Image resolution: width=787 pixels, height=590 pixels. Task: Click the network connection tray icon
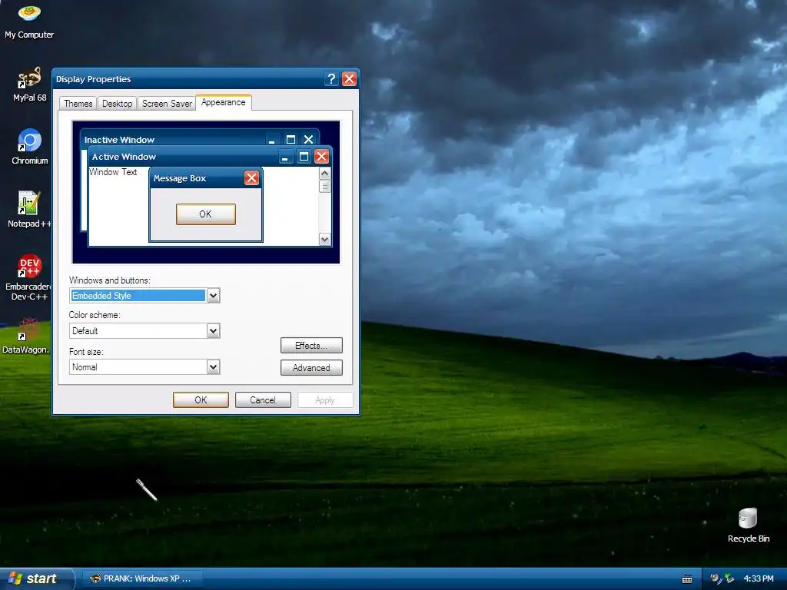[x=729, y=578]
